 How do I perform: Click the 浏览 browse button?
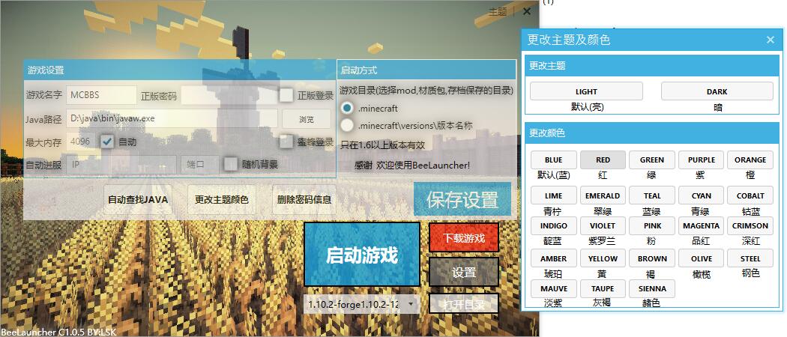coord(306,119)
